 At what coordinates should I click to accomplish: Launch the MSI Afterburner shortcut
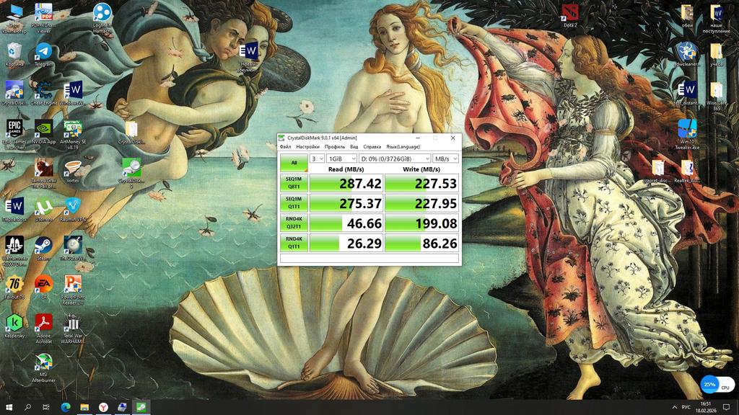[43, 363]
